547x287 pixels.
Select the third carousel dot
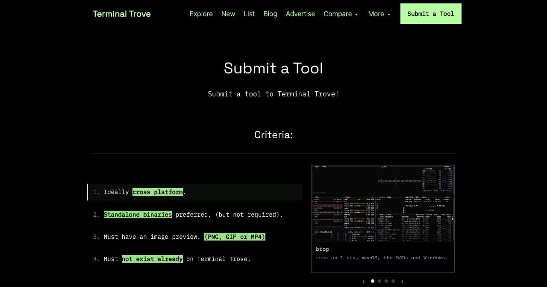tap(386, 281)
